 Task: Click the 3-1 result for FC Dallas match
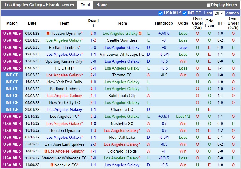[x=93, y=68]
